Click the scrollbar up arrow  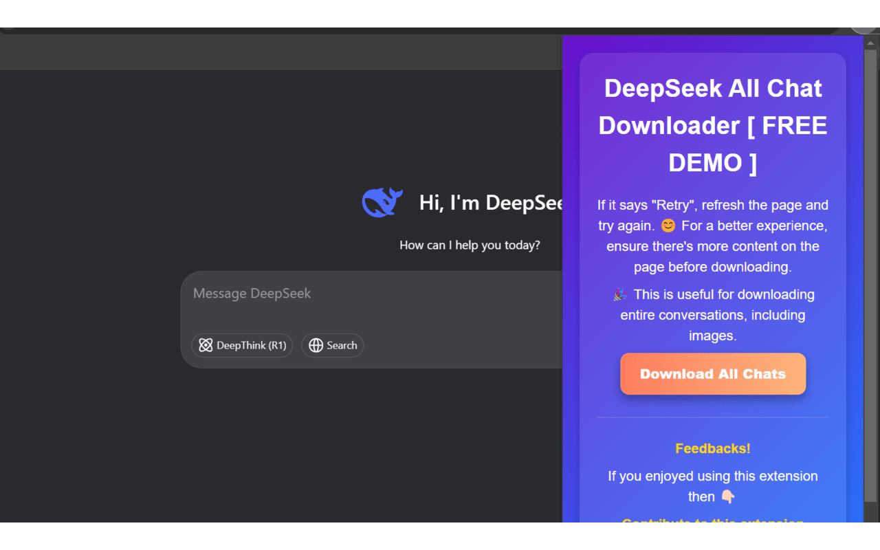tap(872, 41)
